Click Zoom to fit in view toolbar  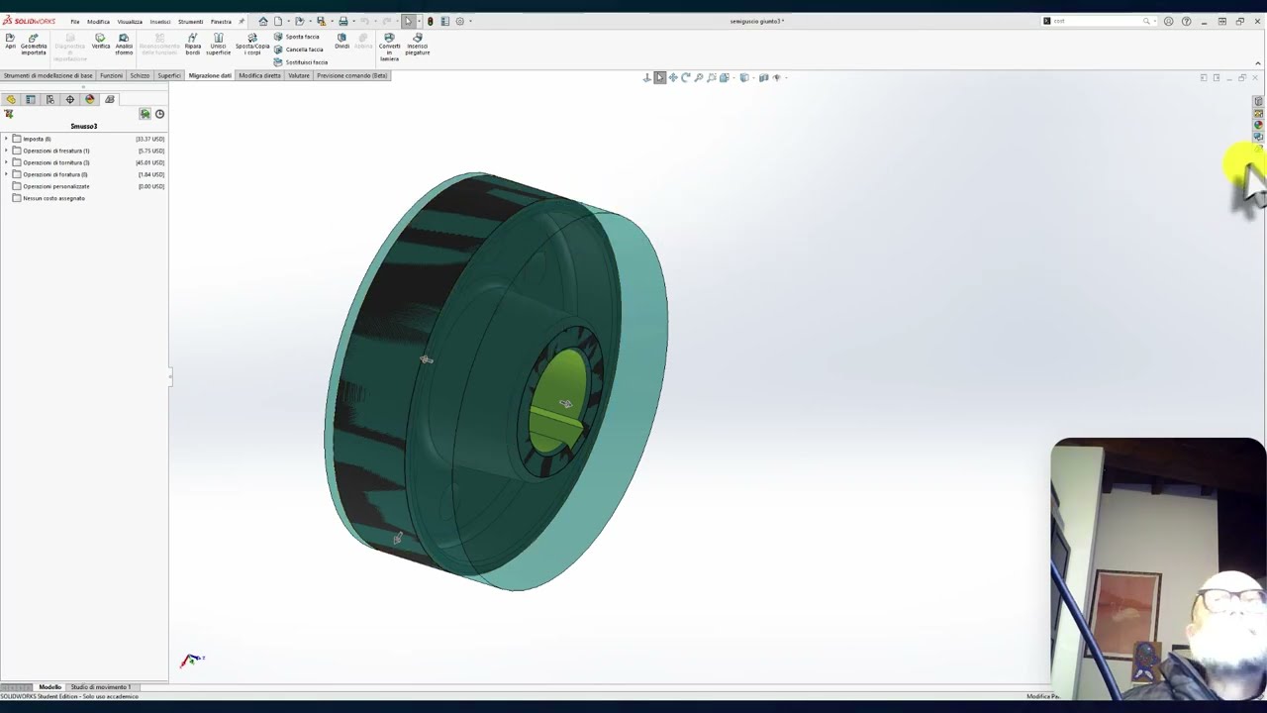click(x=699, y=77)
